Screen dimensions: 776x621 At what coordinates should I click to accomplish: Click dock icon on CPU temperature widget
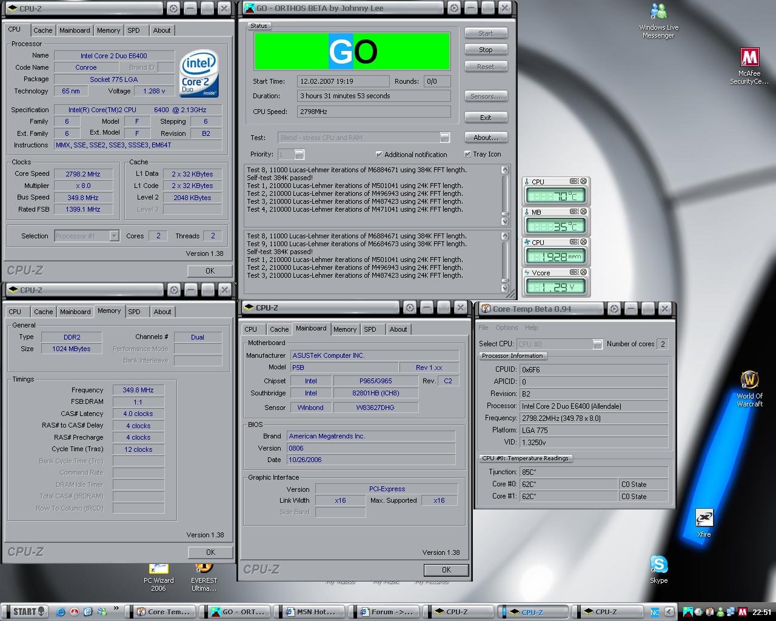[574, 181]
